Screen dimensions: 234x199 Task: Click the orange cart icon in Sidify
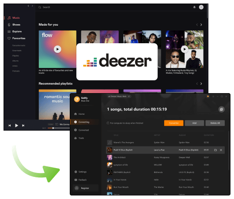coord(208,97)
